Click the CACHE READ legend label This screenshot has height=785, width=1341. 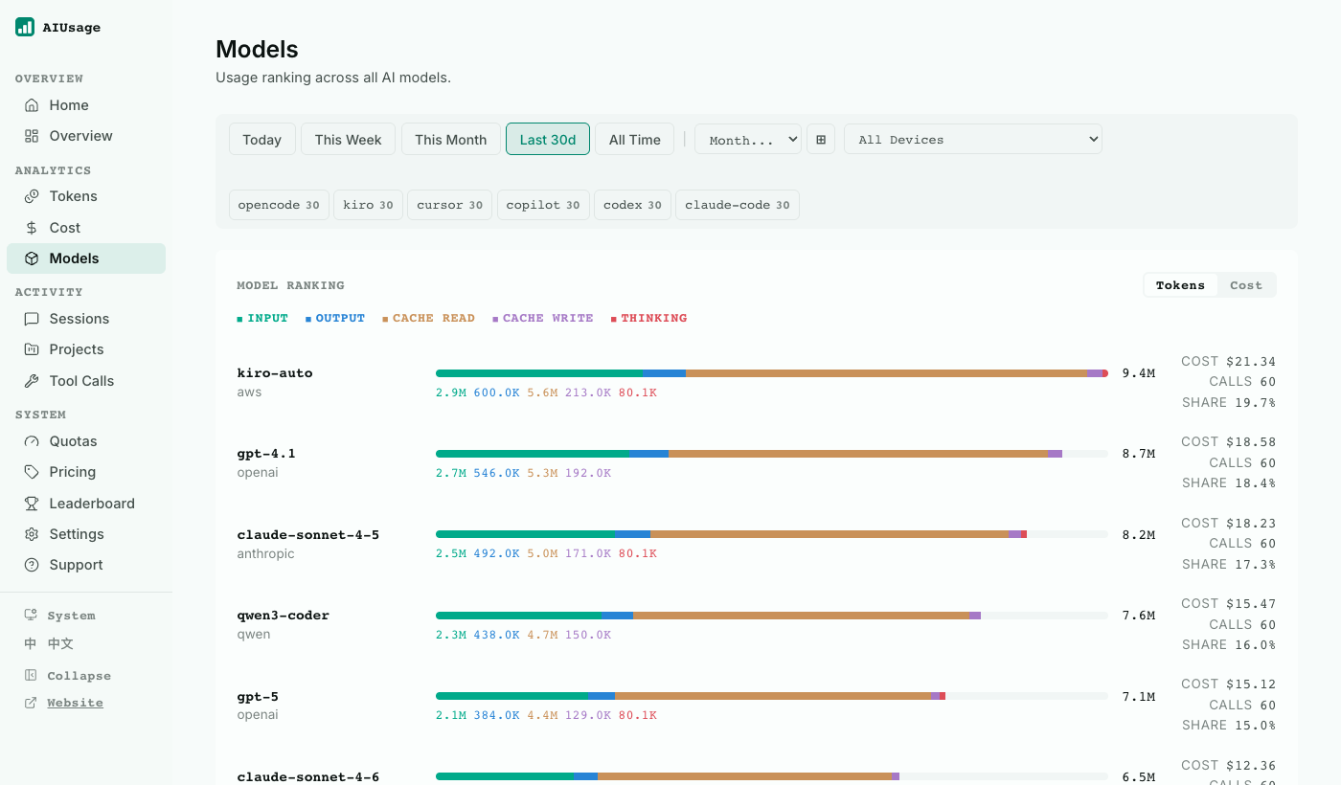[x=434, y=319]
